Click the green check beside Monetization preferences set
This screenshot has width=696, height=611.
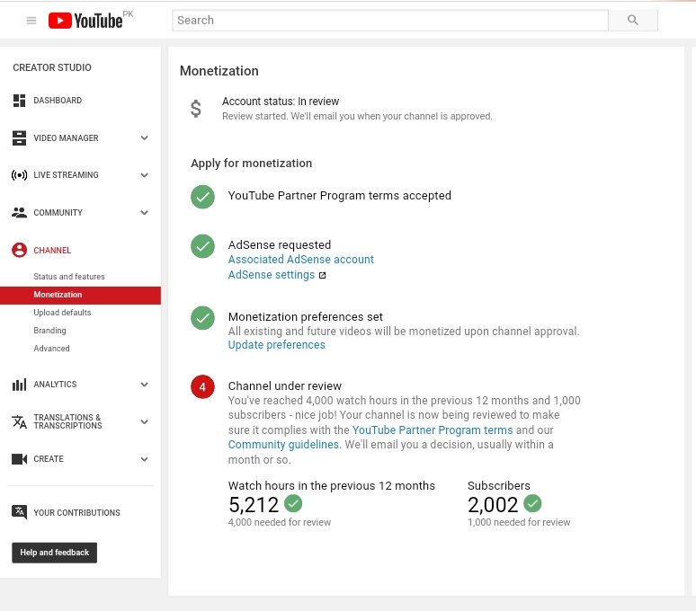click(x=202, y=318)
